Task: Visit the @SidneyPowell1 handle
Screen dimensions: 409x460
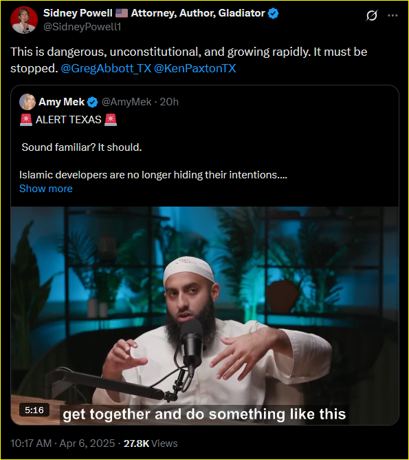Action: pyautogui.click(x=82, y=27)
